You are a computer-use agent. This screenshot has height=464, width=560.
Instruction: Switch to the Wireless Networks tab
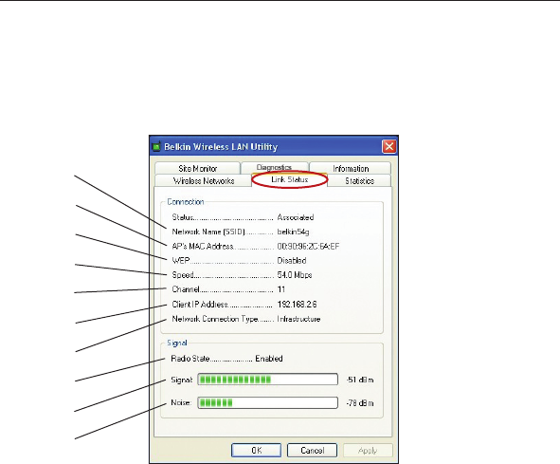203,180
